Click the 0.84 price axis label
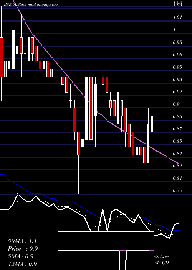192x270 pixels. (x=177, y=154)
